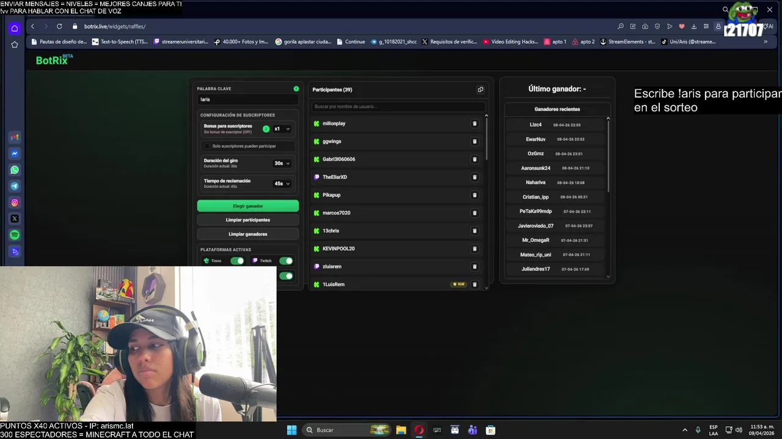Click Limpiar participantes button
The height and width of the screenshot is (439, 782).
pos(248,220)
